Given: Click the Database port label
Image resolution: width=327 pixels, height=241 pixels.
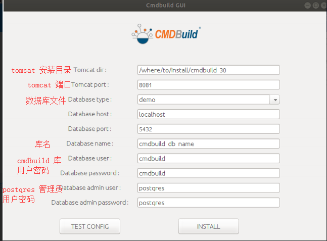Looking at the screenshot, I should pyautogui.click(x=90, y=129).
